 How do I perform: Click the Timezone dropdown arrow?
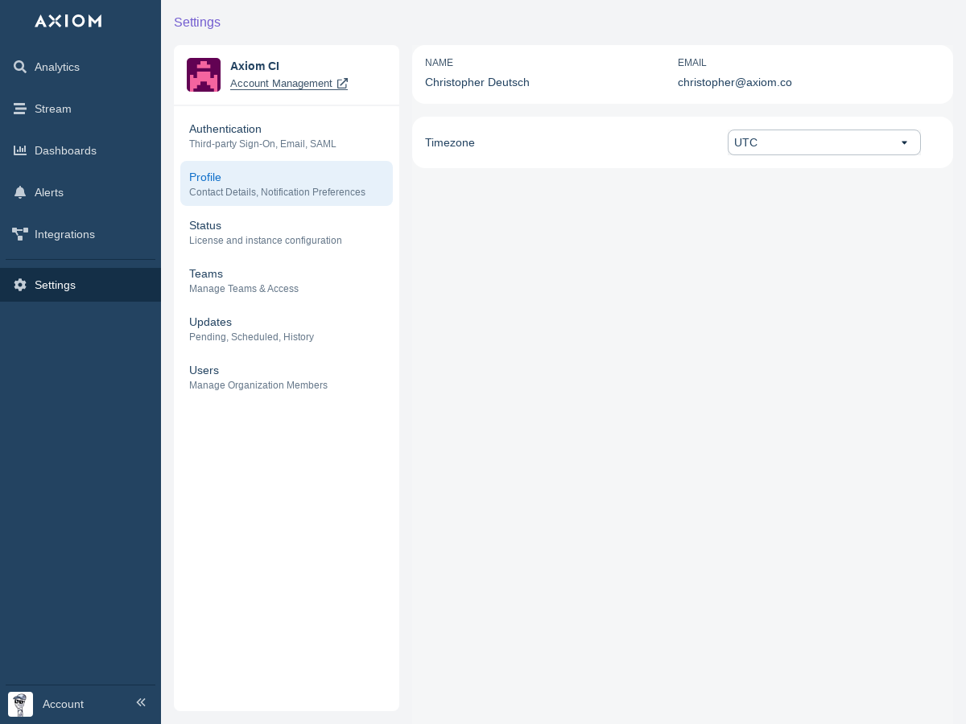tap(904, 142)
